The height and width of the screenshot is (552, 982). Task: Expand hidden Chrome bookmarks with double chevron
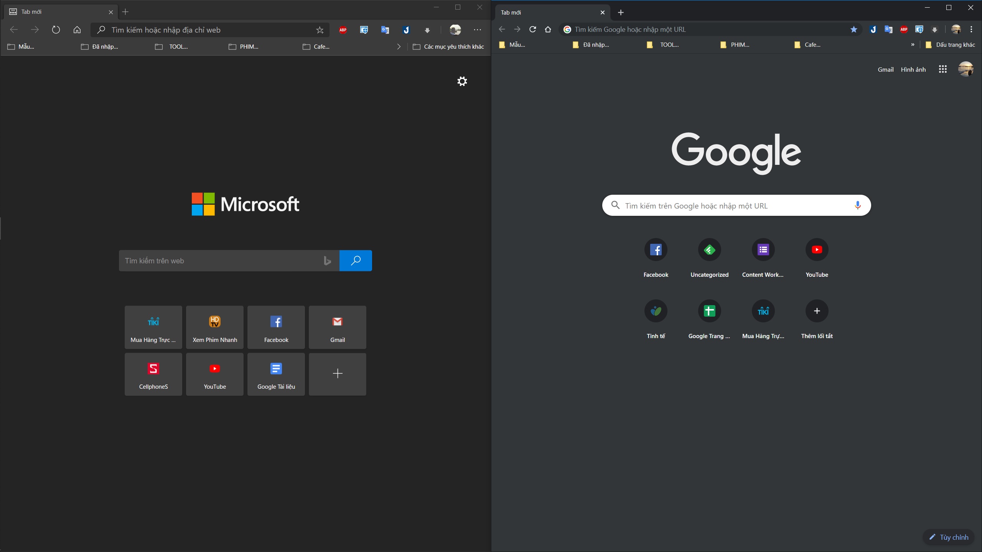[x=913, y=45]
